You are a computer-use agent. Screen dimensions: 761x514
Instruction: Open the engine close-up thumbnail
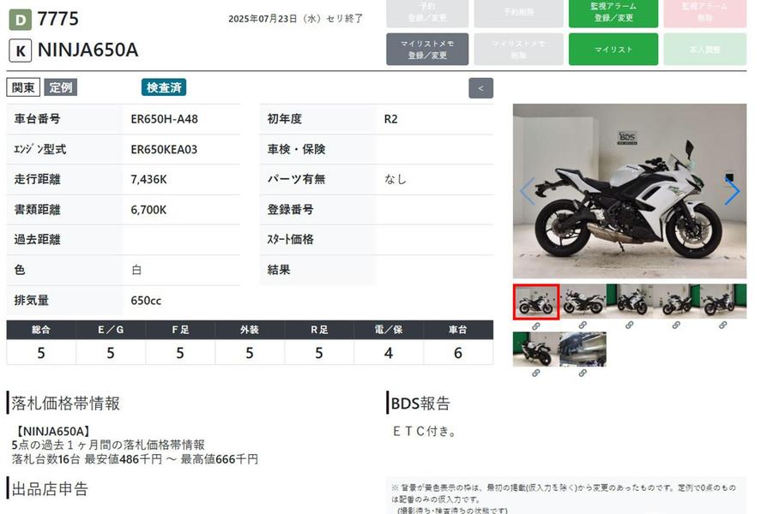coord(583,350)
